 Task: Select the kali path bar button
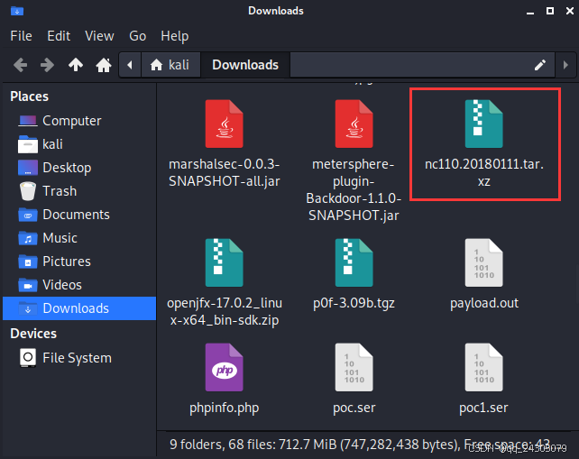click(x=170, y=65)
